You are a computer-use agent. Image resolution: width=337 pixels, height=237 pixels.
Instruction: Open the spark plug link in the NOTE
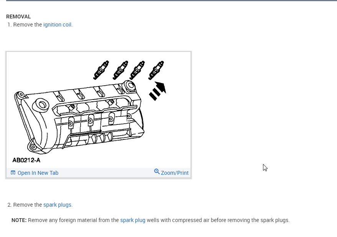click(133, 220)
